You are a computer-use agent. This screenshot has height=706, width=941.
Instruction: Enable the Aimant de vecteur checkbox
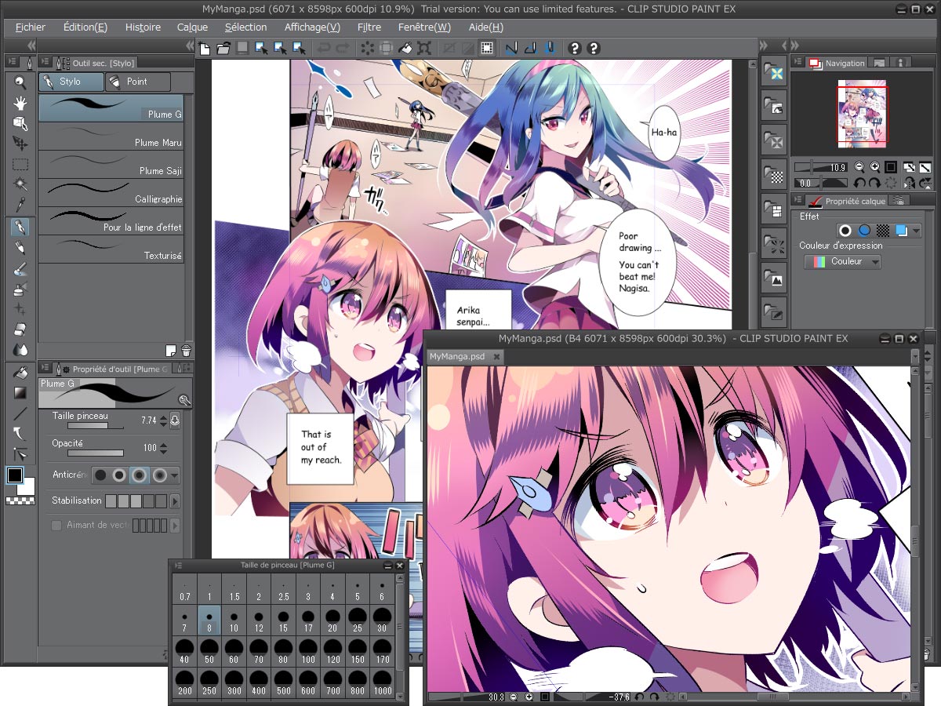56,526
